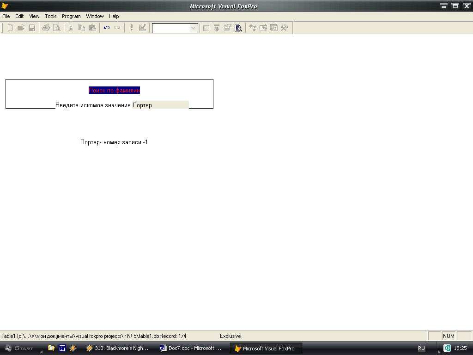Click the 18:25 taskbar clock
This screenshot has width=473, height=355.
tap(461, 348)
